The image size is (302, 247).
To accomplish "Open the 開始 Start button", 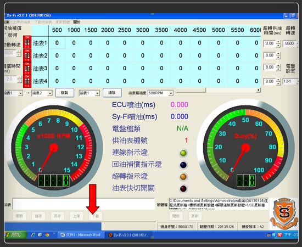I will point(15,235).
